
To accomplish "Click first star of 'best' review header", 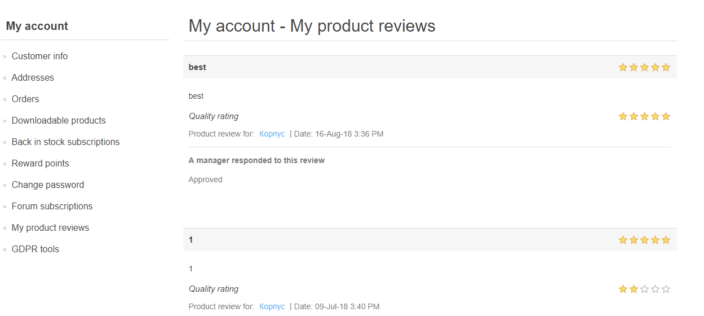I will [x=623, y=67].
